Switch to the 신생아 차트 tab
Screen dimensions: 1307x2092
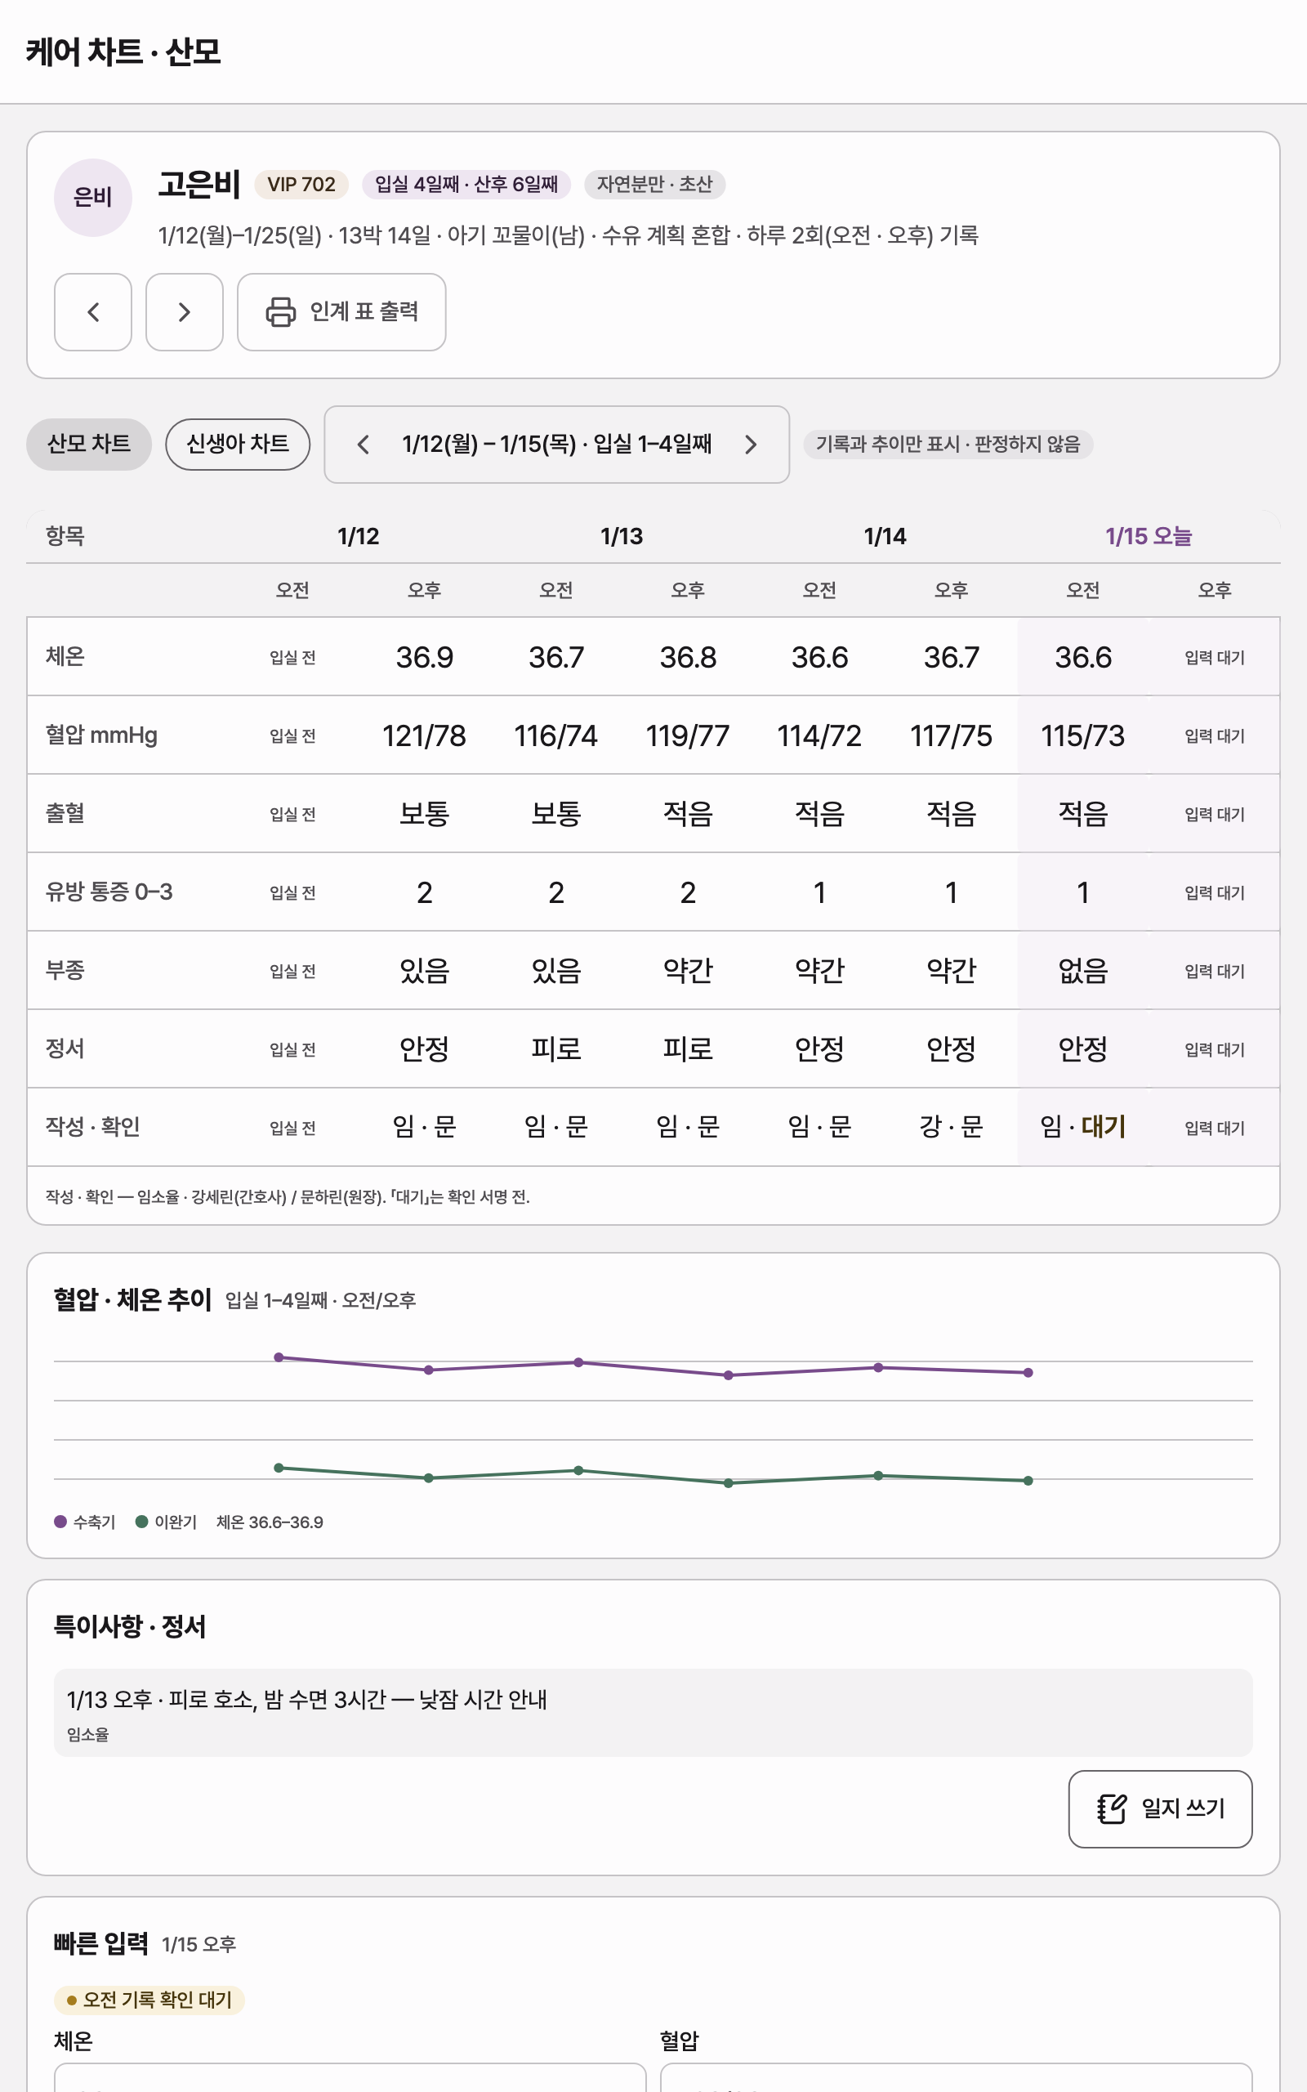click(238, 445)
